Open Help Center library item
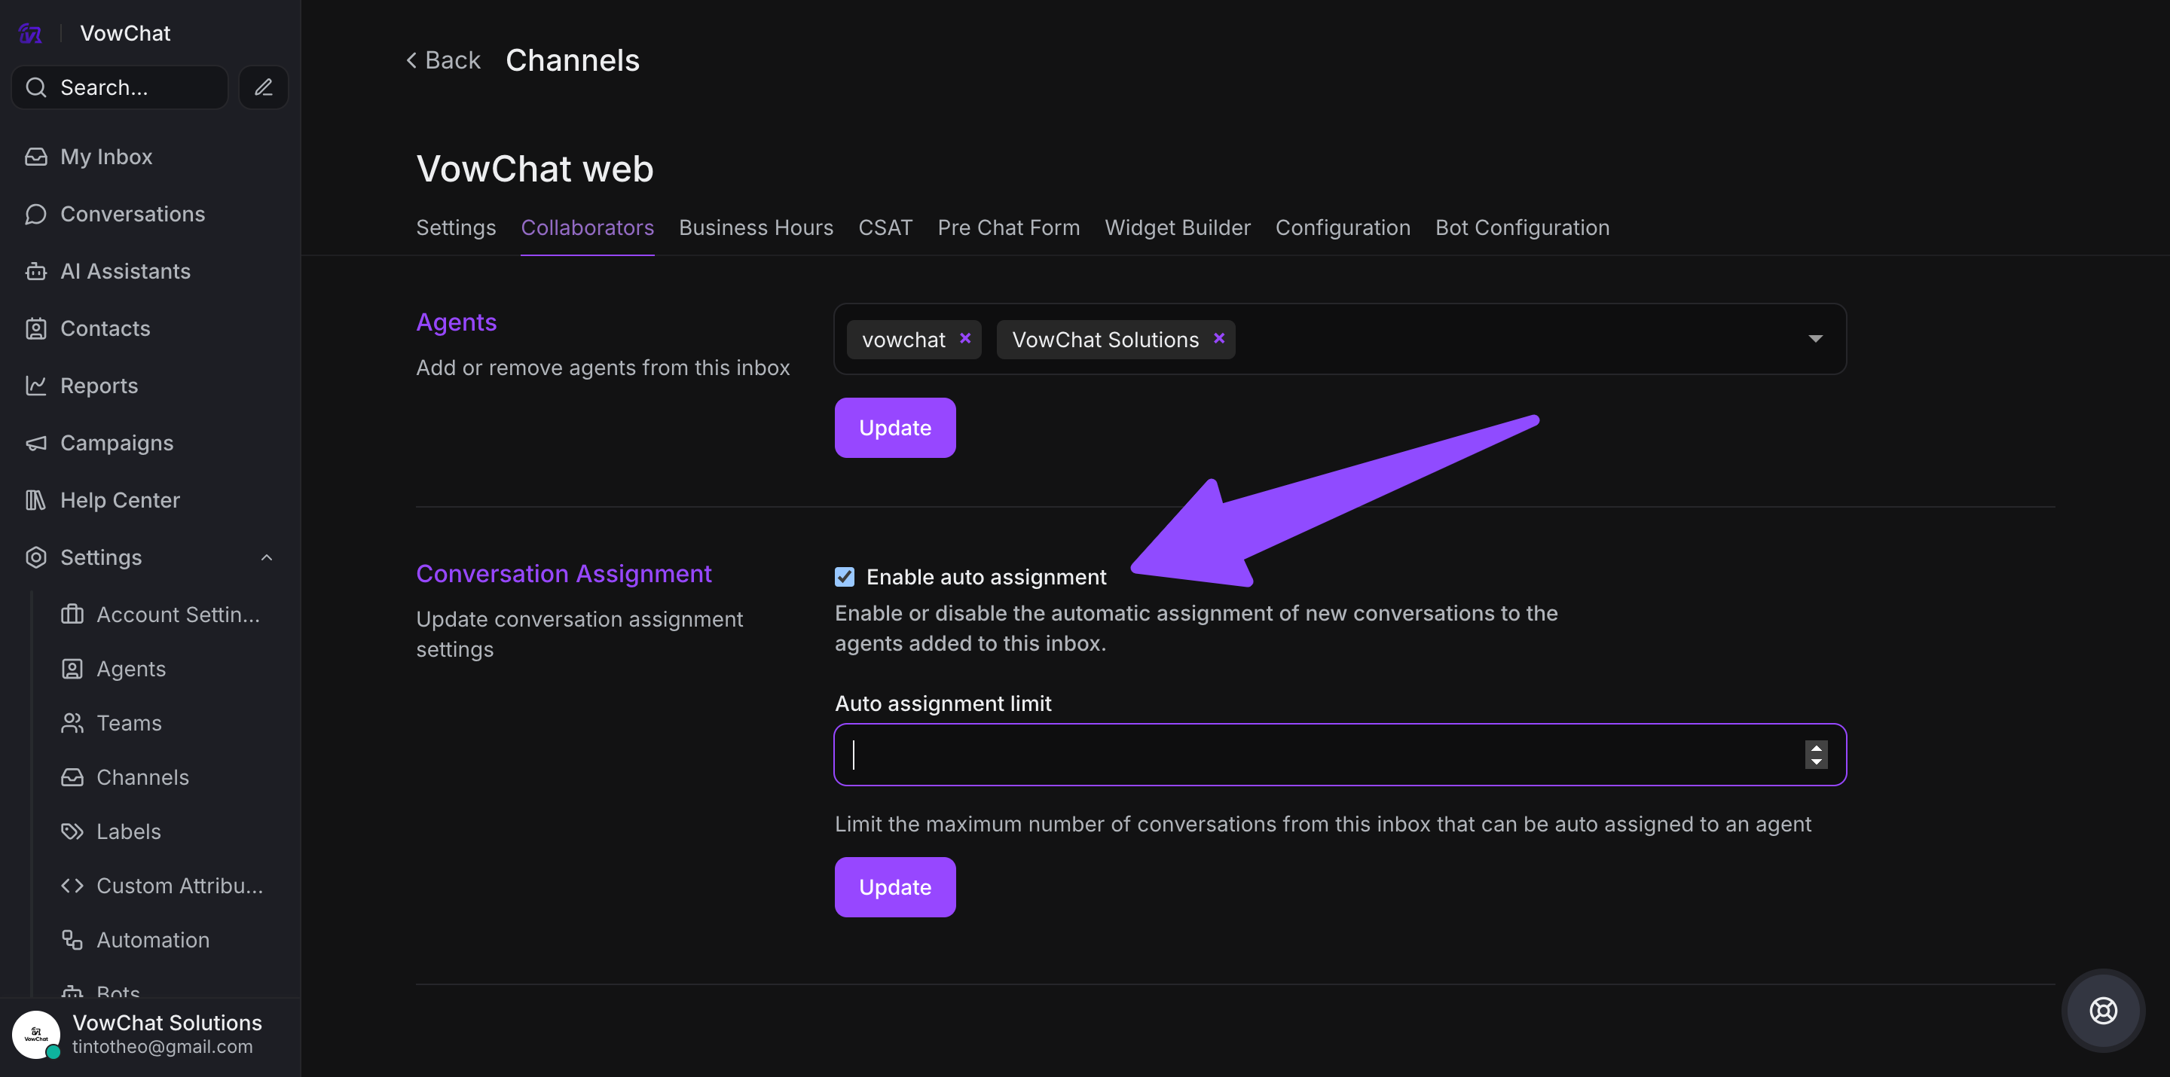Viewport: 2170px width, 1077px height. 120,500
